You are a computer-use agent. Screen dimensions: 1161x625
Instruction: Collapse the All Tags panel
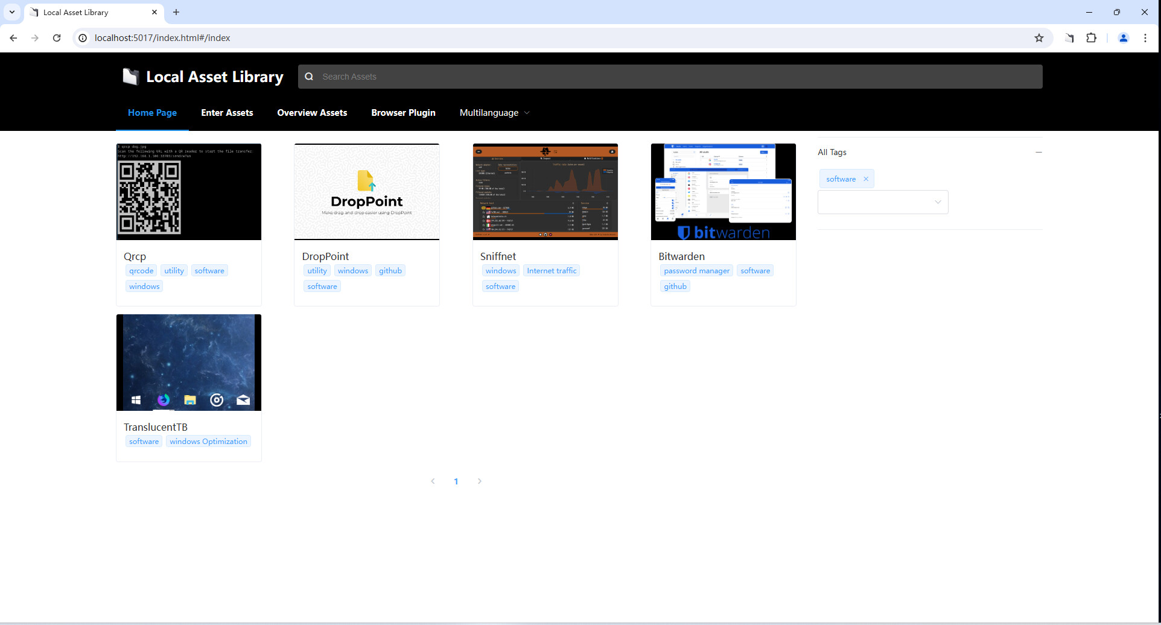click(1038, 152)
